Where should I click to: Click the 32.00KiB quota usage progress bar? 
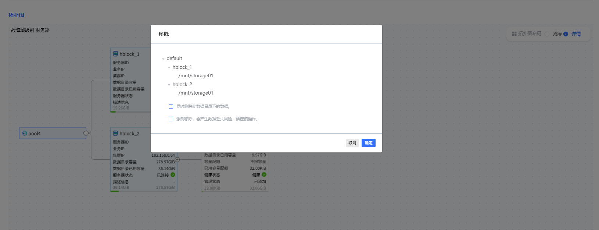[x=235, y=191]
